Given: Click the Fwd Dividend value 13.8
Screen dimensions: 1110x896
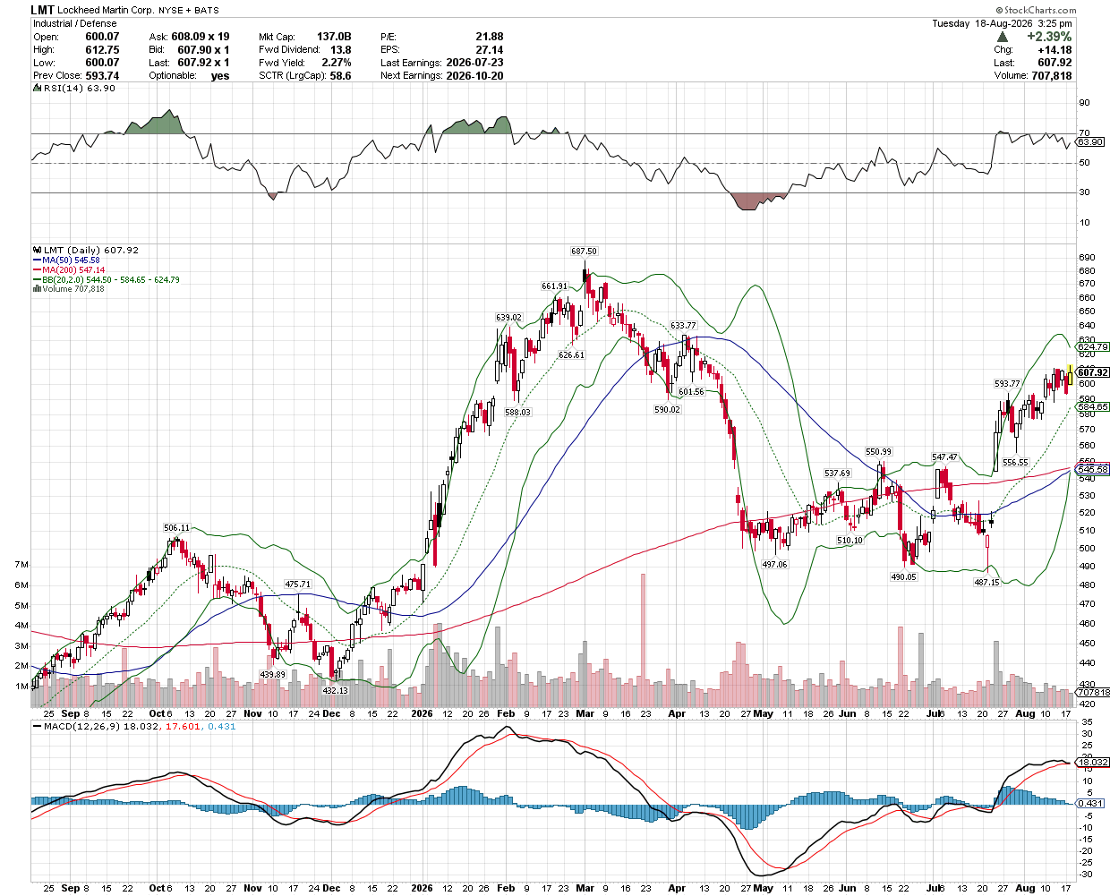Looking at the screenshot, I should (x=341, y=50).
